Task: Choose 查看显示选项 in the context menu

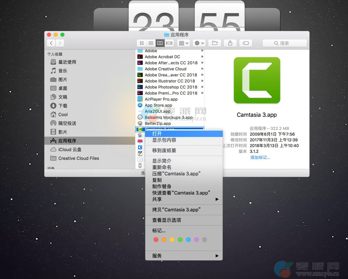Action: [184, 220]
